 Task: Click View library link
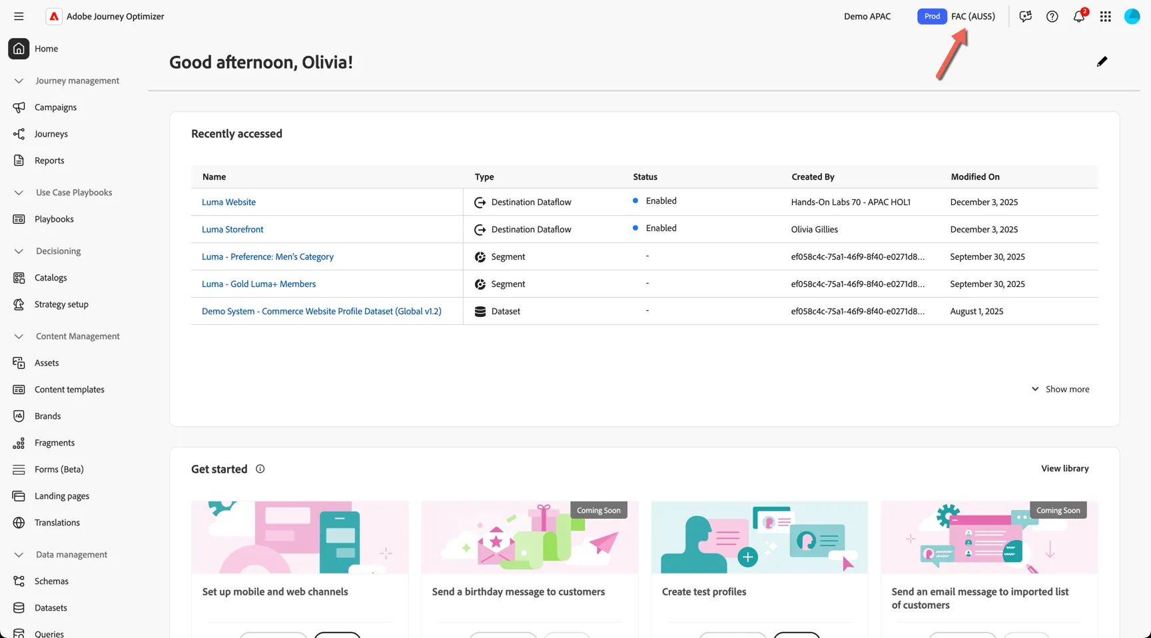tap(1065, 468)
